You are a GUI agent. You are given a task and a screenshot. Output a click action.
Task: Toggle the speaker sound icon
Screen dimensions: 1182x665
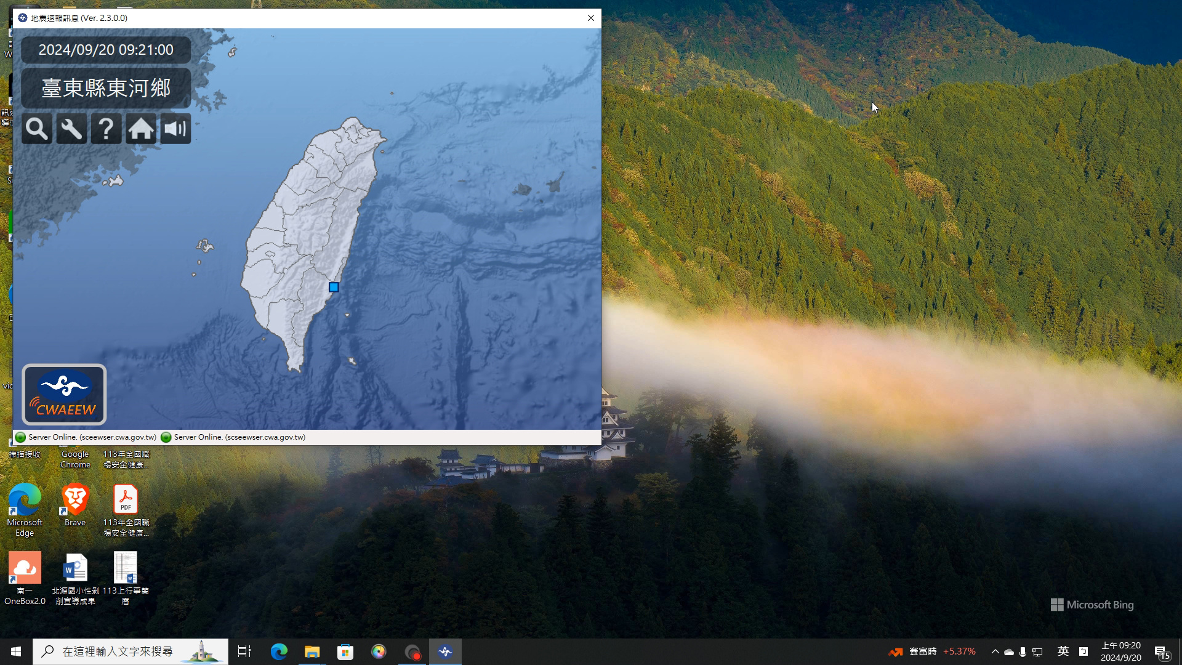tap(175, 129)
